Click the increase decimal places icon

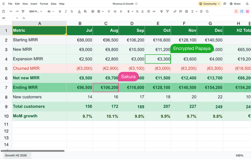tap(149, 11)
